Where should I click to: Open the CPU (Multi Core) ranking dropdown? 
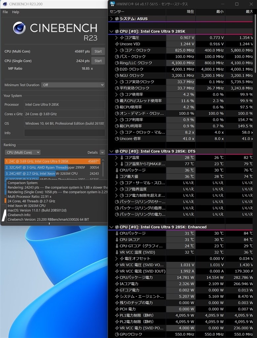point(23,152)
